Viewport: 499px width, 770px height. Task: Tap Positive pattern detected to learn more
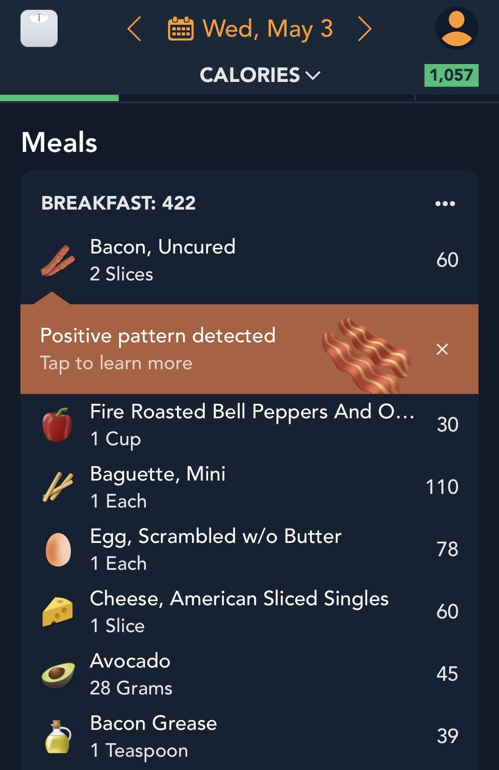coord(158,349)
